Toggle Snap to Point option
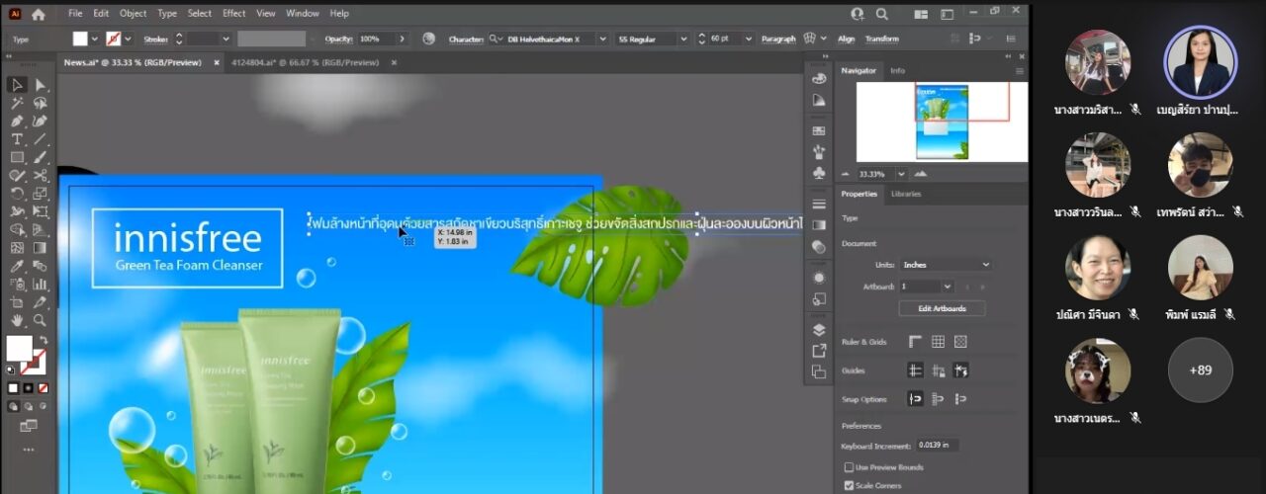1266x494 pixels. pyautogui.click(x=915, y=399)
